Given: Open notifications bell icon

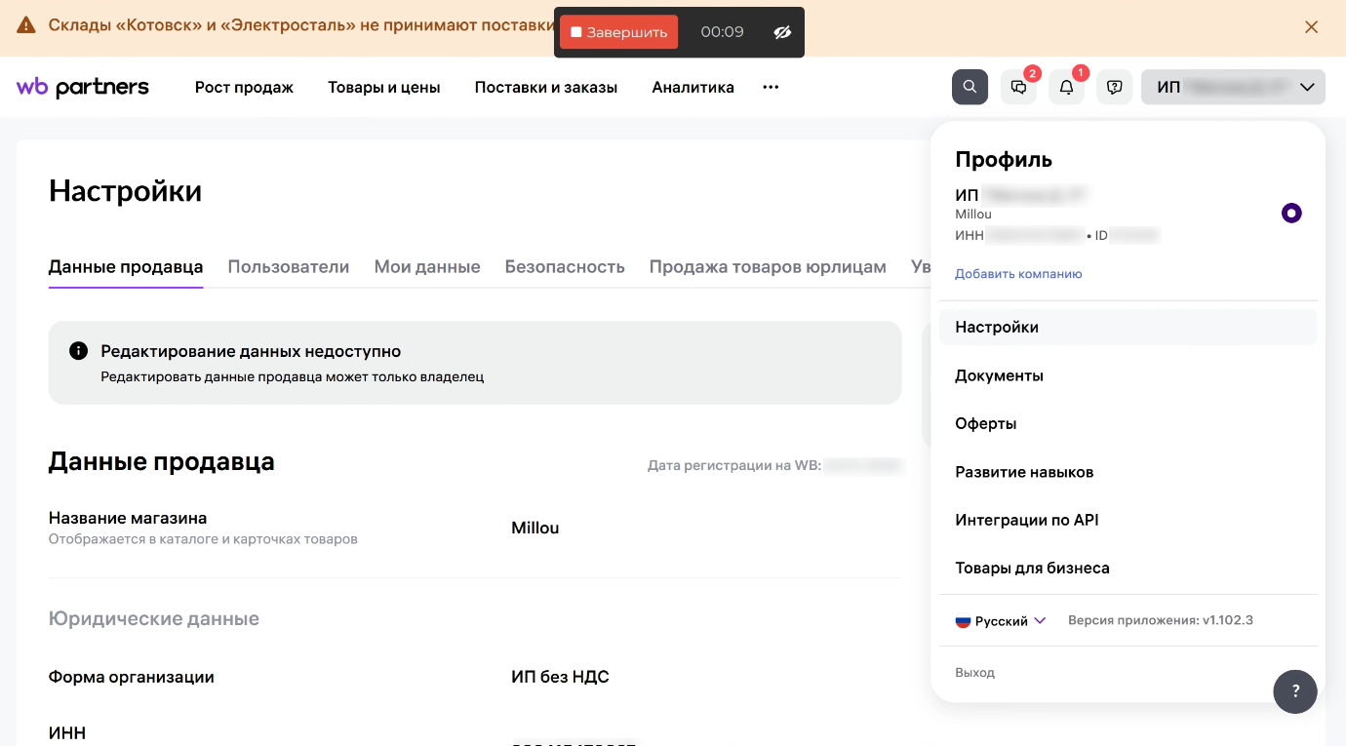Looking at the screenshot, I should point(1067,87).
